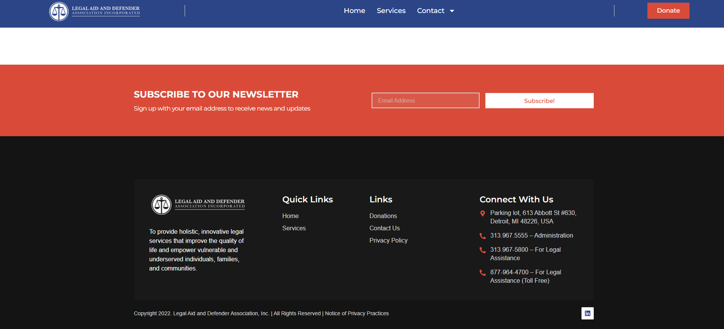Click phone icon beside toll free number
The width and height of the screenshot is (724, 329).
tap(482, 273)
